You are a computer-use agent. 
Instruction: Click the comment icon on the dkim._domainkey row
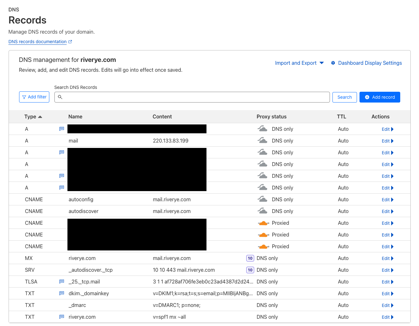point(62,293)
